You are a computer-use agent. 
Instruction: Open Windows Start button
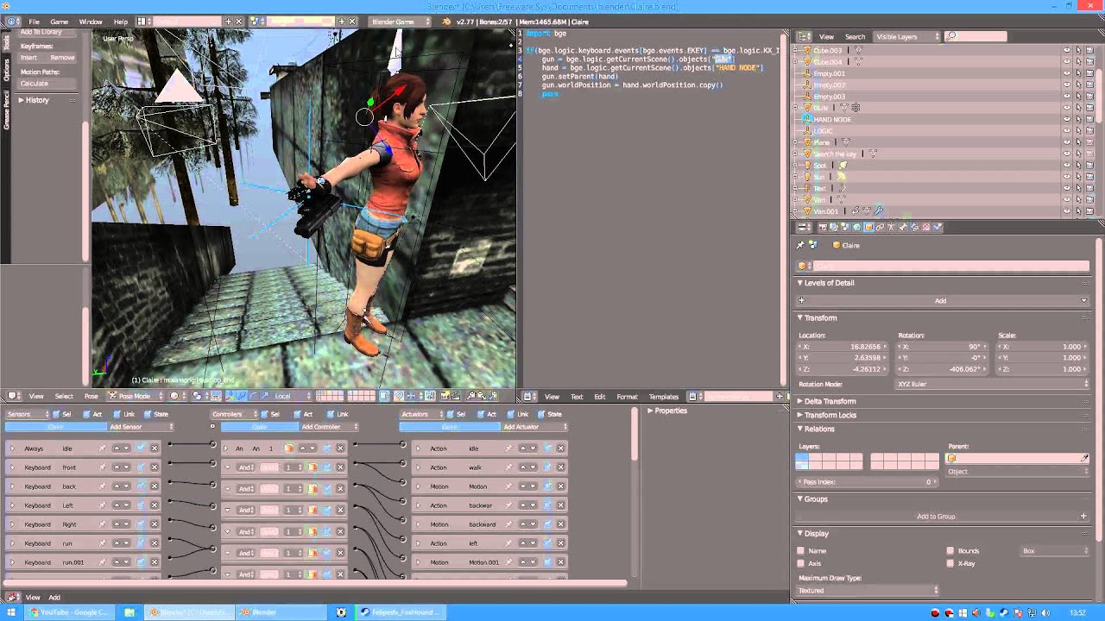click(11, 612)
